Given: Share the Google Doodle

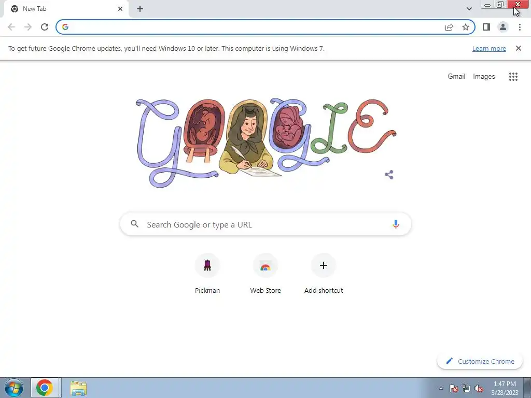Looking at the screenshot, I should (389, 175).
